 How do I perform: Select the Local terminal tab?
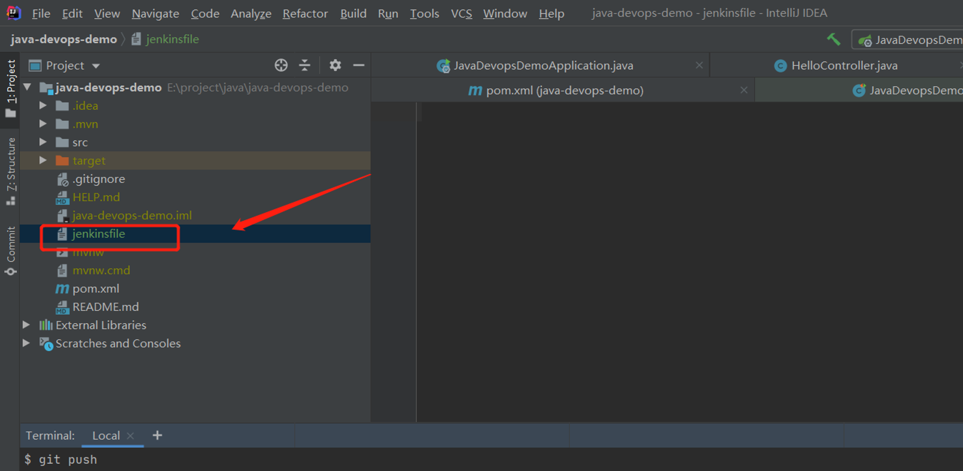(x=106, y=435)
